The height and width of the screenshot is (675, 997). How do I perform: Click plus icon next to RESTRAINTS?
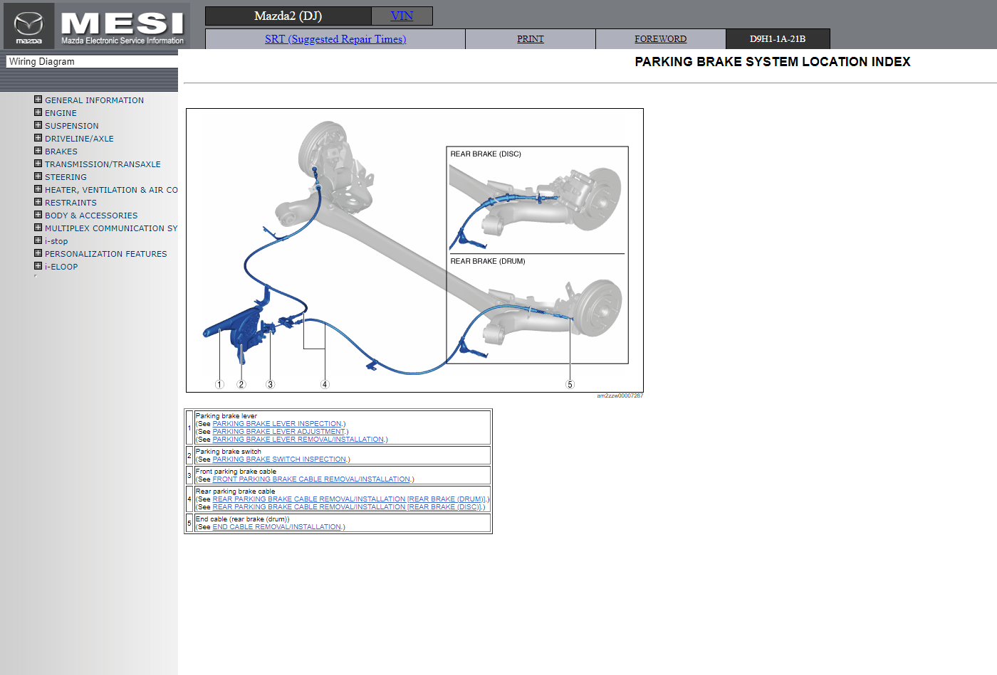(x=38, y=202)
